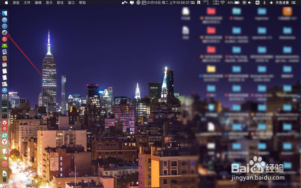301x188 pixels.
Task: Open the black Terminal icon in Dock
Action: tap(5, 116)
